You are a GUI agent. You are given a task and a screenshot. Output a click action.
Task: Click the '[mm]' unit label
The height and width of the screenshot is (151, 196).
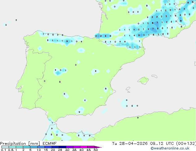[x=34, y=144]
